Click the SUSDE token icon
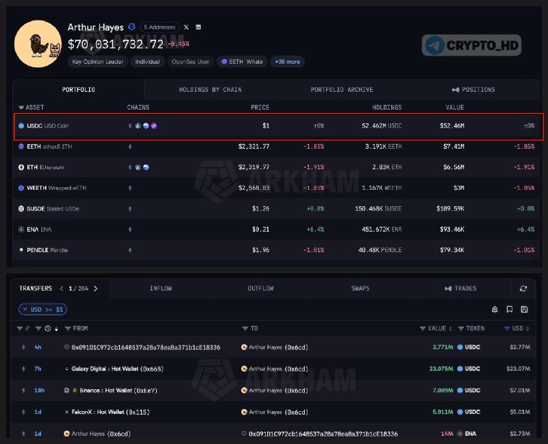Viewport: 548px width, 444px height. 21,209
